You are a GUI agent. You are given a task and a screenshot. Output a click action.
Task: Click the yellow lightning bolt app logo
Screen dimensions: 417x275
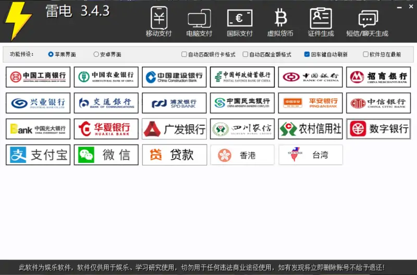tap(17, 21)
